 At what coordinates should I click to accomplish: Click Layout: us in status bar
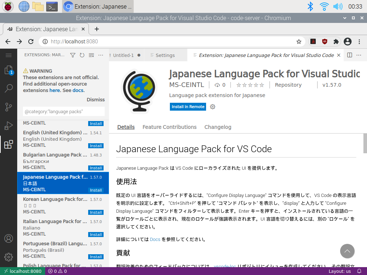click(x=340, y=271)
